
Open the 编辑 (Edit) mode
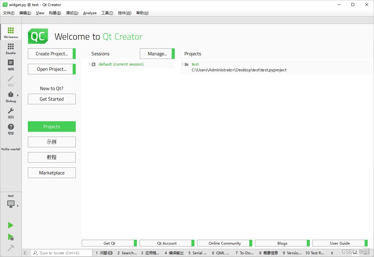tap(11, 64)
